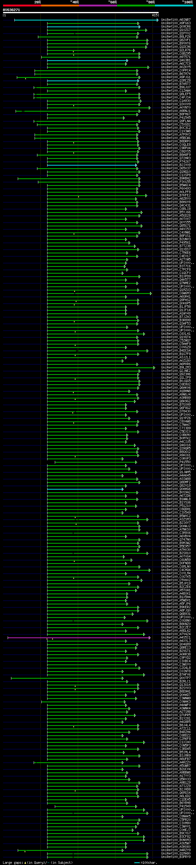
Task: Click the red 20% identity legend segment
Action: point(22,6)
